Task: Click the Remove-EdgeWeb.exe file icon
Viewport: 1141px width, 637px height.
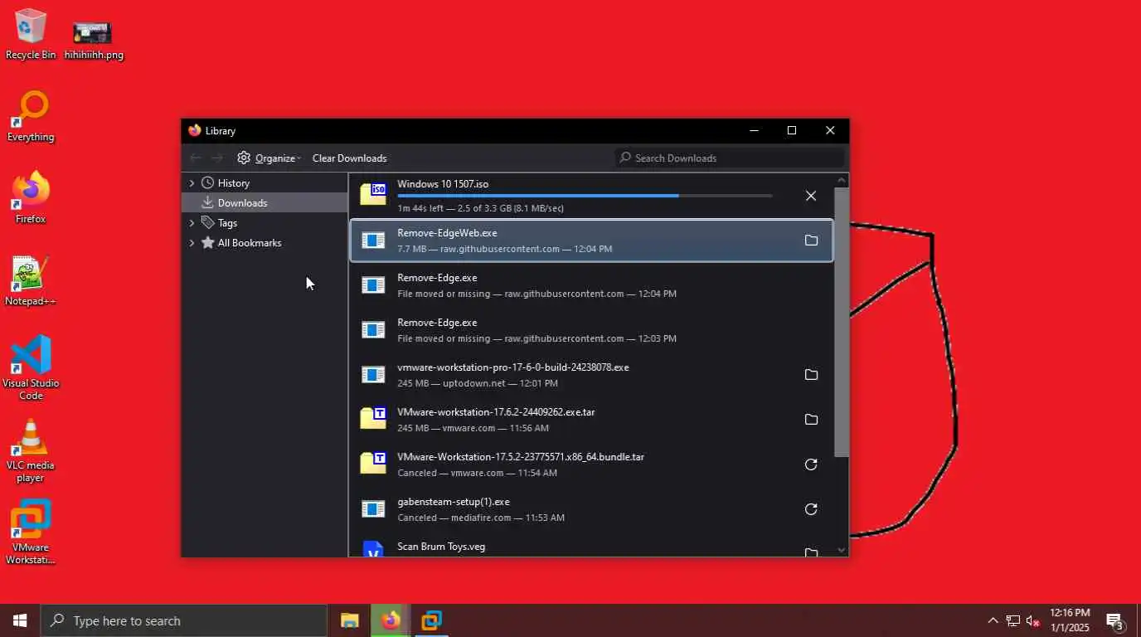Action: [x=373, y=241]
